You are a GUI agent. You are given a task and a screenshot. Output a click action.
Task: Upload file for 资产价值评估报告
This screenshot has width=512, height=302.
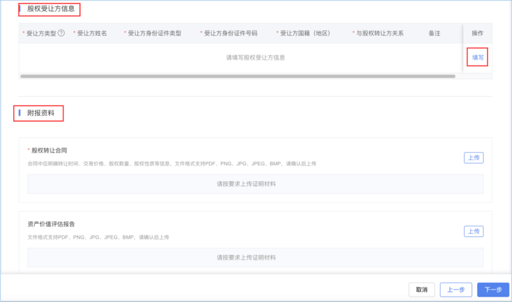[473, 232]
